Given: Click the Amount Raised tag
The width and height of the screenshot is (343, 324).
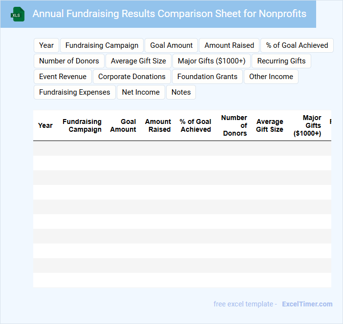Looking at the screenshot, I should [229, 45].
